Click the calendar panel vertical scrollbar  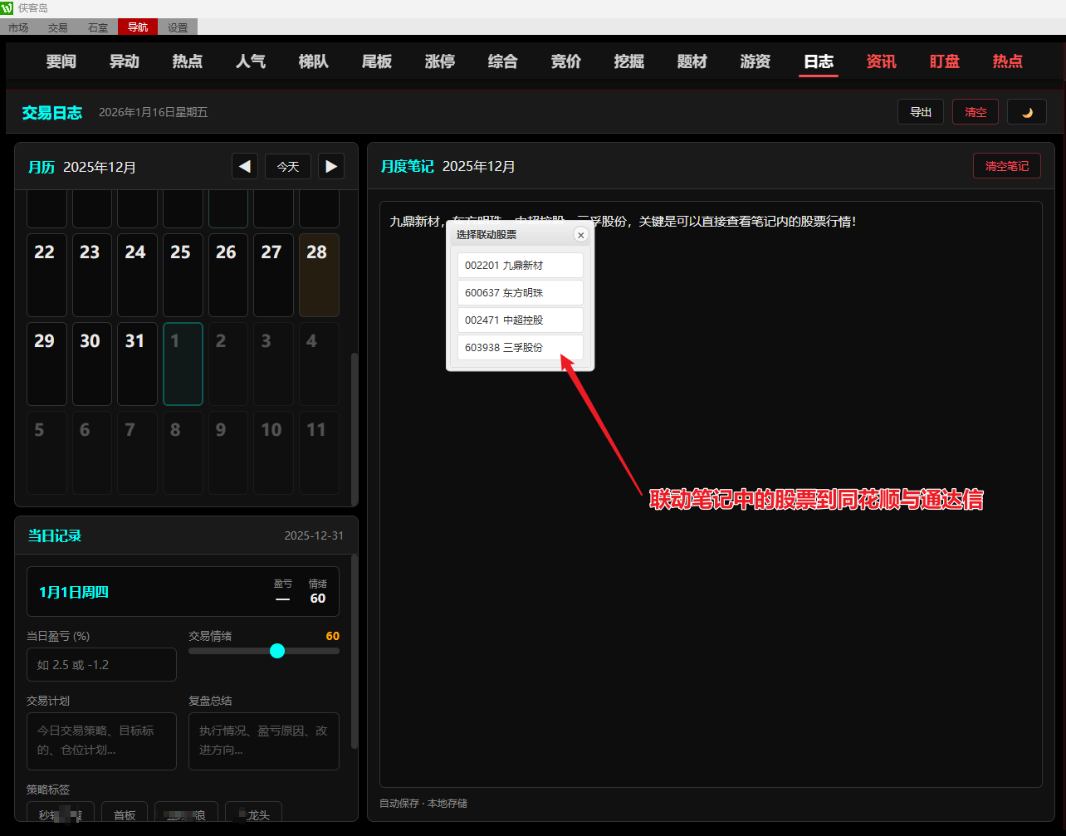coord(355,428)
